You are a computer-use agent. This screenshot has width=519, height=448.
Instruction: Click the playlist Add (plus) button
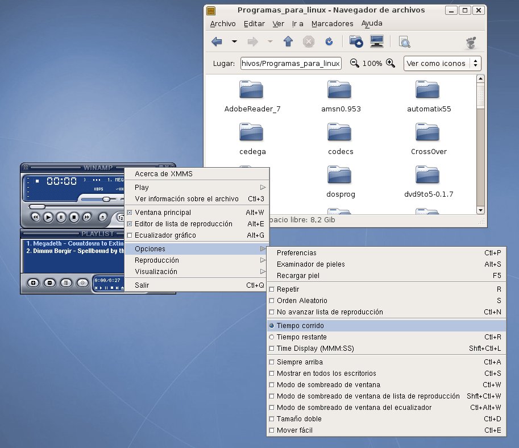pyautogui.click(x=33, y=283)
